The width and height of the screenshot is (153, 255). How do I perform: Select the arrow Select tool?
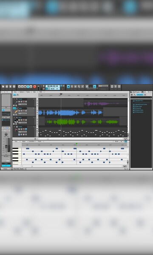[x=72, y=87]
